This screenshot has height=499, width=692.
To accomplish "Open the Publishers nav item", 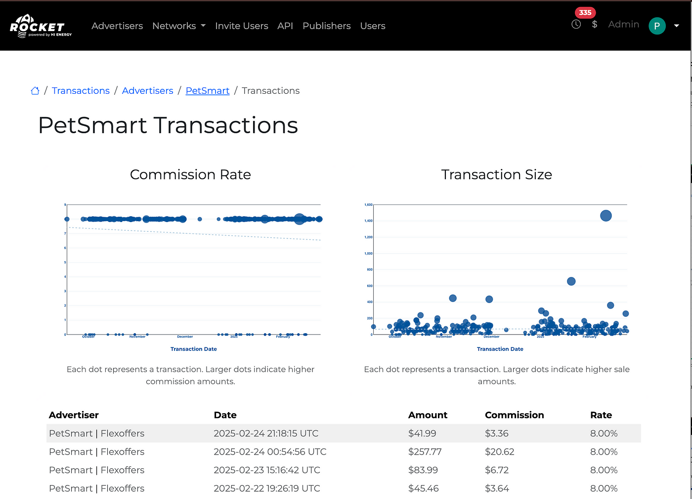I will coord(327,26).
